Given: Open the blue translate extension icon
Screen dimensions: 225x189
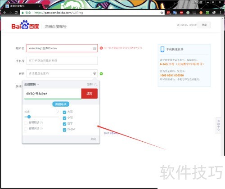Looking at the screenshot, I should pos(175,13).
